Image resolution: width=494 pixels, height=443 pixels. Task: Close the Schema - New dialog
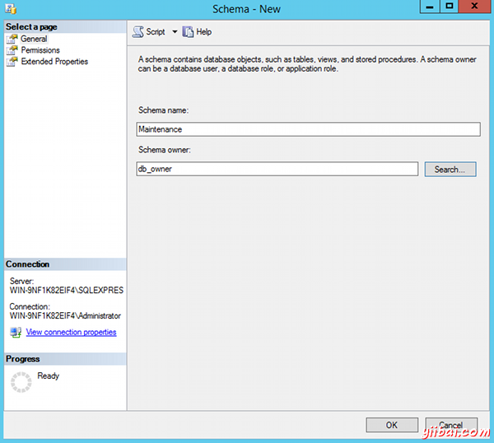click(474, 7)
